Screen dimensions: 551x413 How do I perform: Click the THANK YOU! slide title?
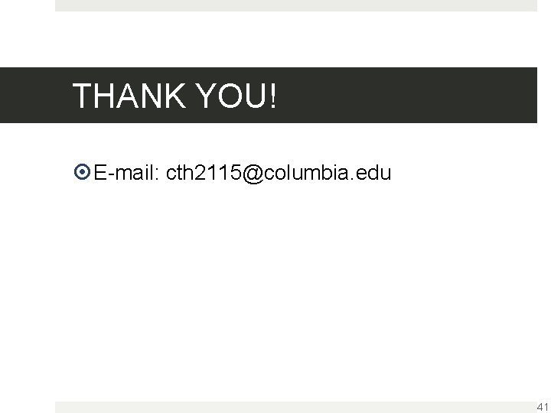point(174,96)
